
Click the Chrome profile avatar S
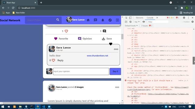click(x=187, y=8)
